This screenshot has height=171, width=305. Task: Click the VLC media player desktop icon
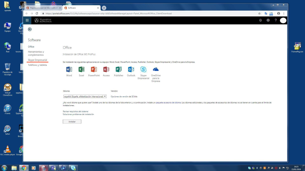7,150
